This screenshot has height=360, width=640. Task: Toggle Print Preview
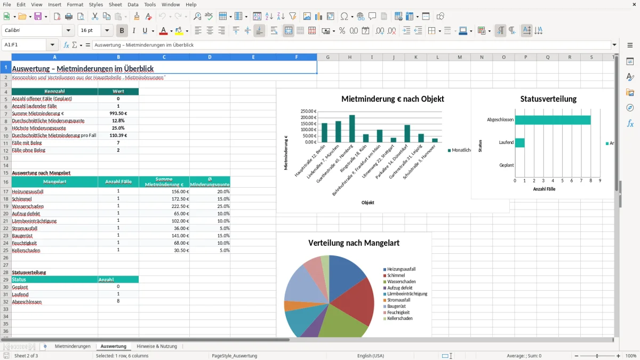tap(79, 17)
